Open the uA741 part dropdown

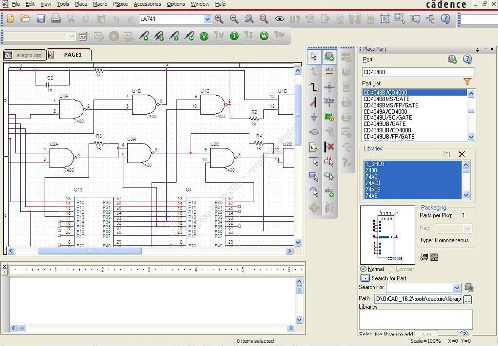tap(207, 19)
